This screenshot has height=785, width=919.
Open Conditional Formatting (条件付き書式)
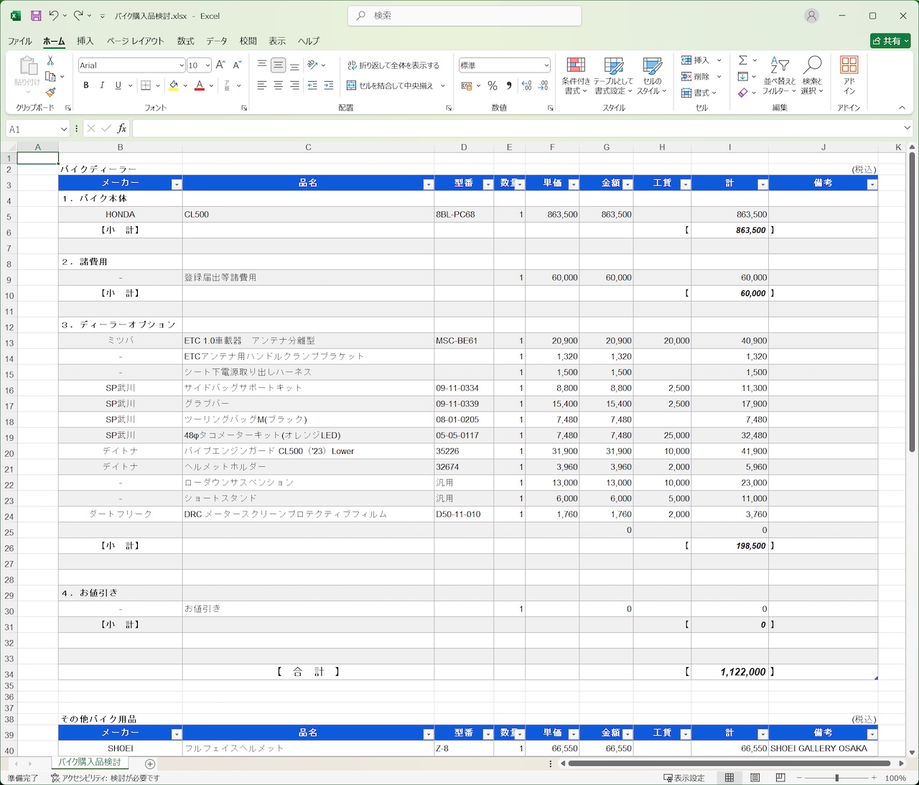[x=576, y=75]
